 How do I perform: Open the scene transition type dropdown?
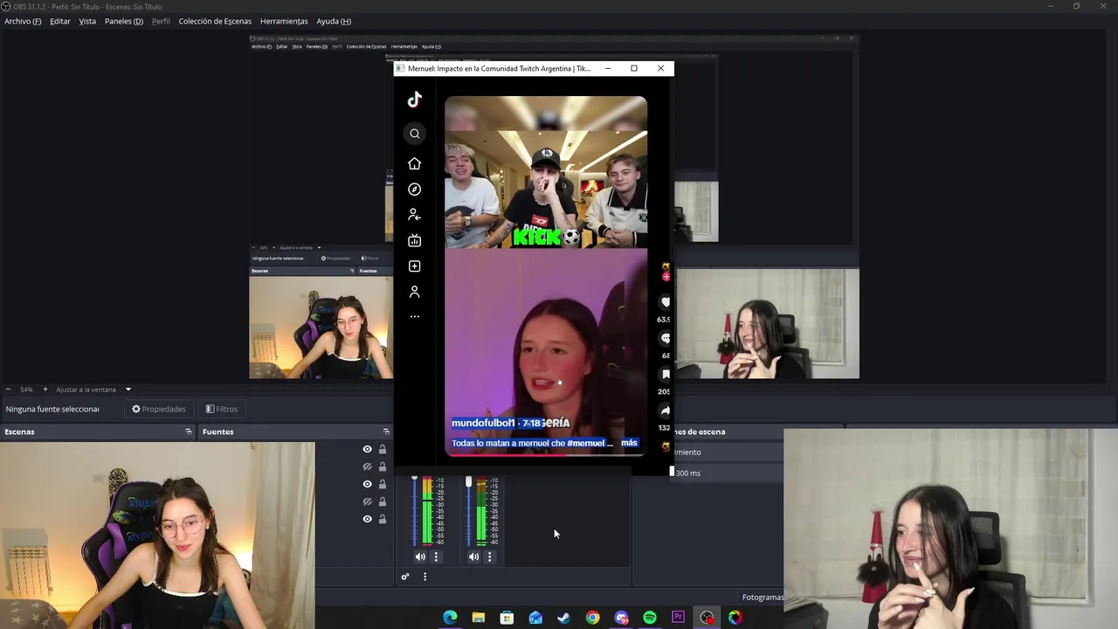click(730, 452)
